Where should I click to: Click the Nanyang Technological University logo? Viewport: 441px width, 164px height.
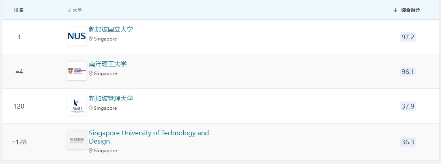click(76, 71)
